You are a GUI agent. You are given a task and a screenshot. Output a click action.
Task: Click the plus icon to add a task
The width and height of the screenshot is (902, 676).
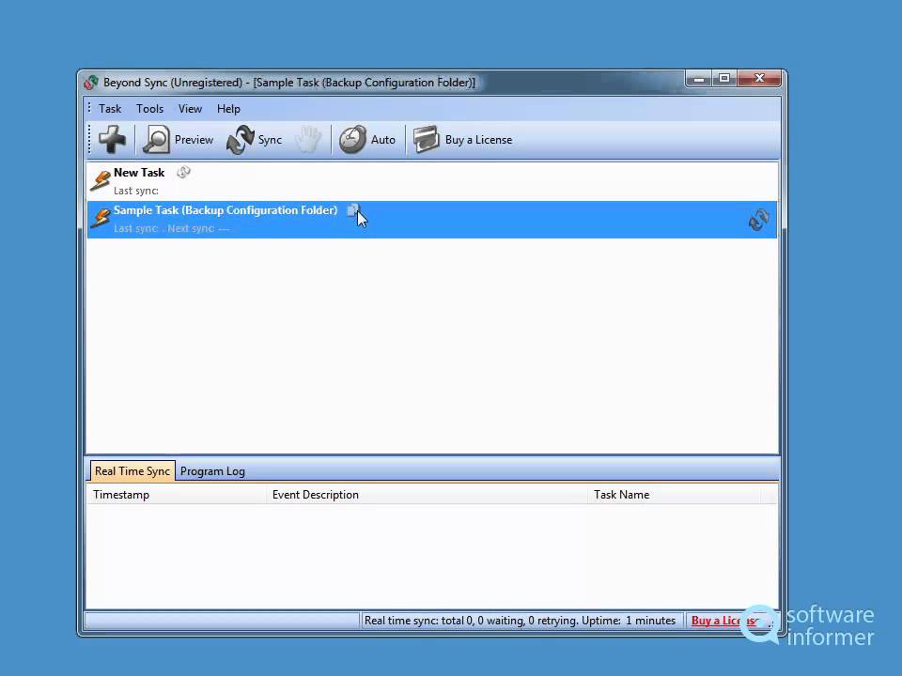[x=112, y=139]
